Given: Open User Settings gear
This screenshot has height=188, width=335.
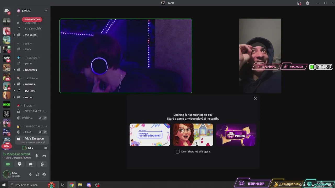Looking at the screenshot, I should click(x=44, y=174).
